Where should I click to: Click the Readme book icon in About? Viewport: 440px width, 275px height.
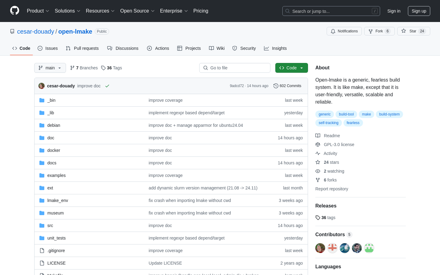[318, 136]
